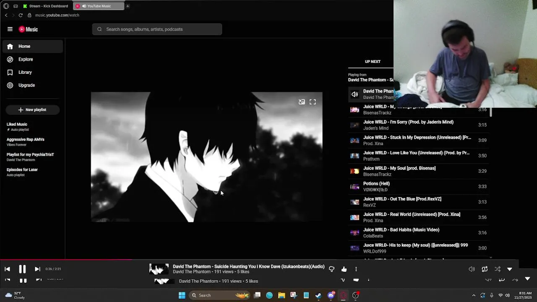
Task: Play Juice WRLD - Bad Habits video
Action: tap(420, 233)
